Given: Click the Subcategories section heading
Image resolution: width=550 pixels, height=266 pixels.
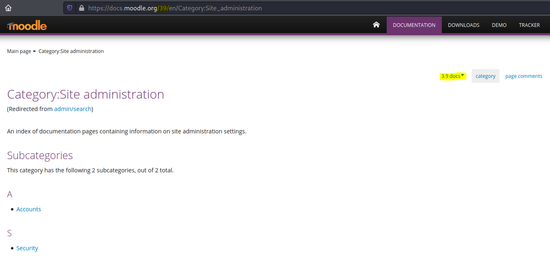Looking at the screenshot, I should coord(40,155).
